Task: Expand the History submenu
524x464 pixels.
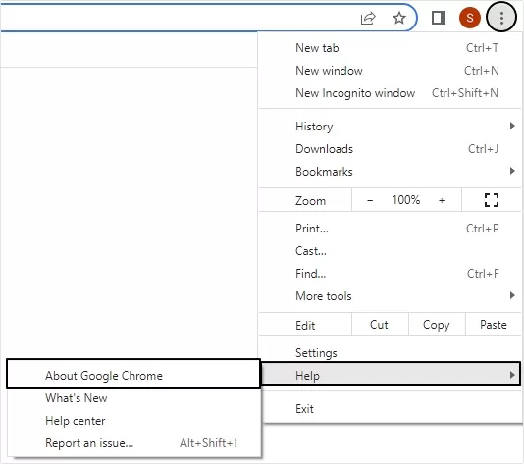Action: tap(390, 127)
